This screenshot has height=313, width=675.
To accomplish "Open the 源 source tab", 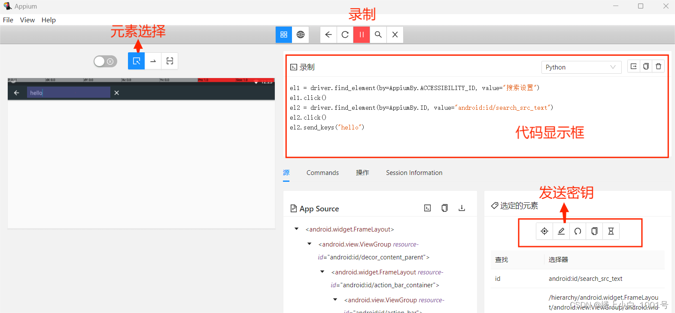I will point(286,173).
